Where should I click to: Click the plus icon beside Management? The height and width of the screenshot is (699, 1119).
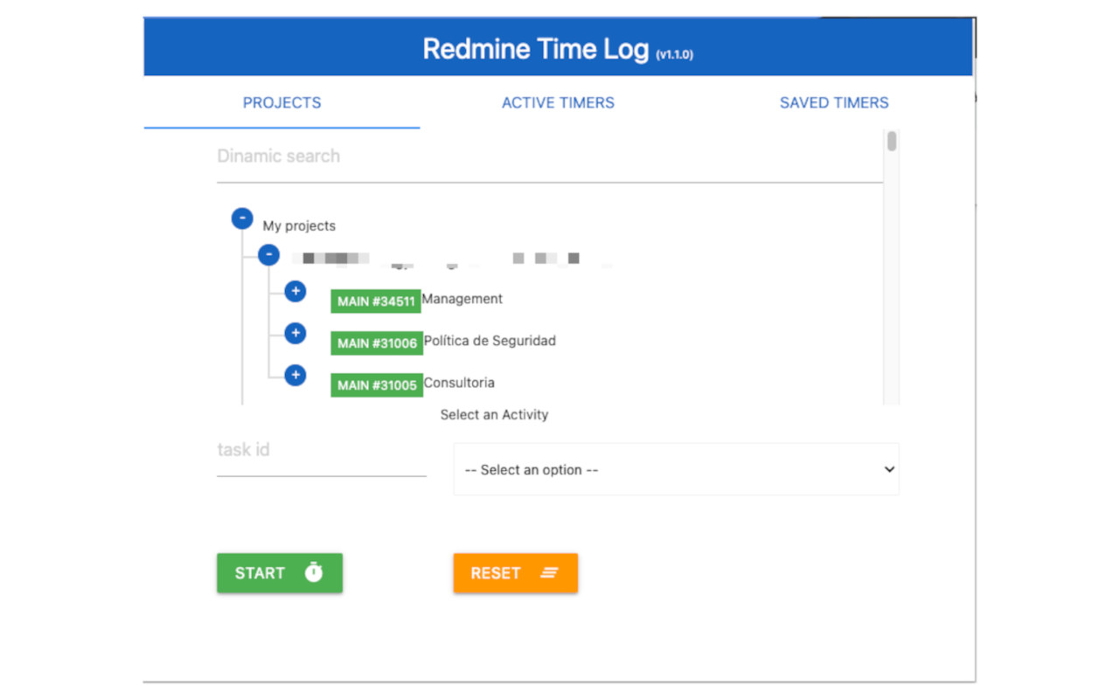click(295, 291)
